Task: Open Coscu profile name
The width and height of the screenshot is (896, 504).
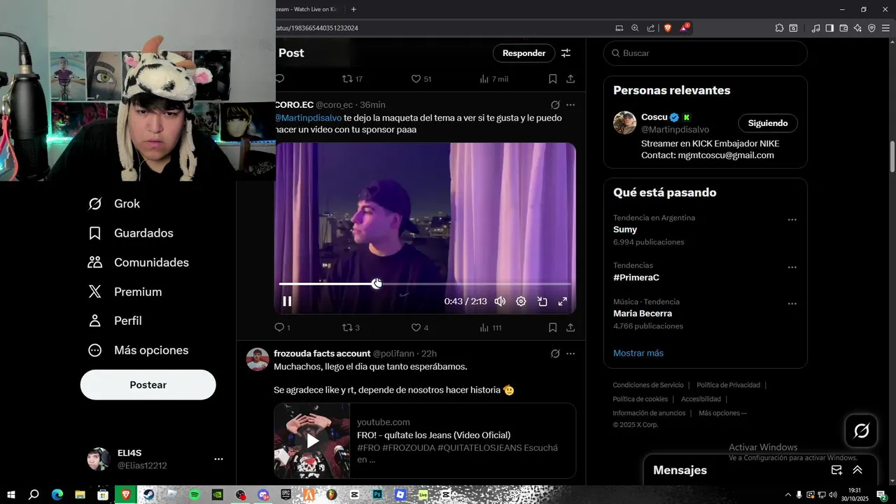Action: pos(654,117)
